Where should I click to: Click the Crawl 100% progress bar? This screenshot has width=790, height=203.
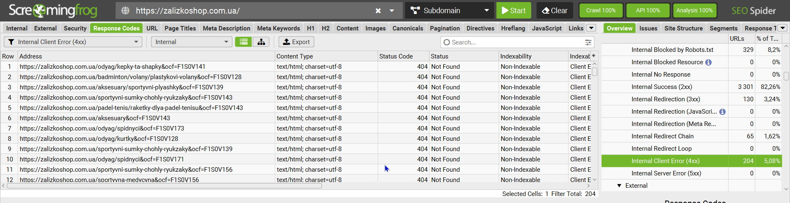coord(601,11)
